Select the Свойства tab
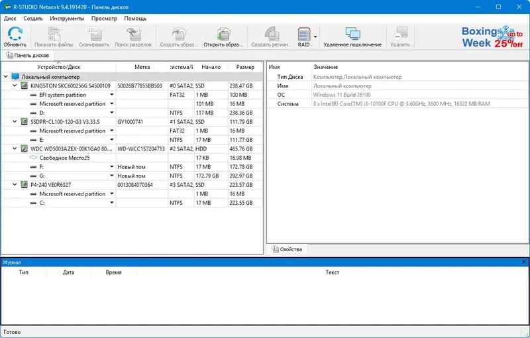 pos(287,249)
